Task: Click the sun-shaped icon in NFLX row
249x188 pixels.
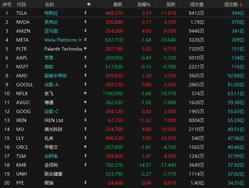Action: tap(85, 93)
